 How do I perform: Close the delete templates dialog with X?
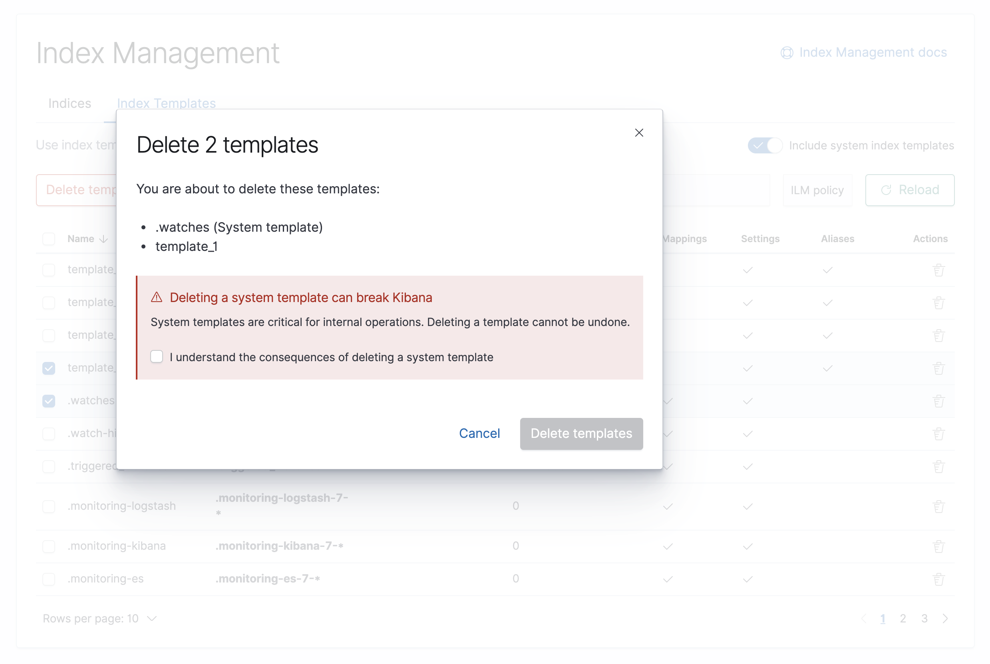pyautogui.click(x=638, y=133)
